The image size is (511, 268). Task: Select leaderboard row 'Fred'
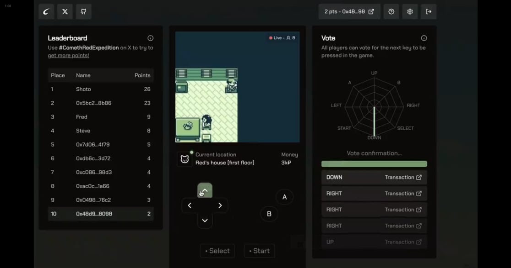pyautogui.click(x=101, y=117)
